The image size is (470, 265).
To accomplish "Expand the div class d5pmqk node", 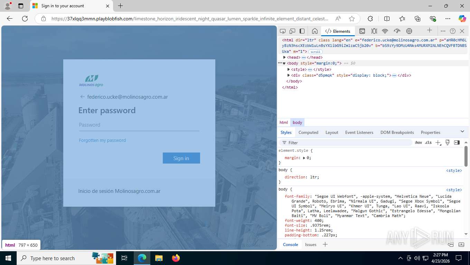I will (x=289, y=75).
